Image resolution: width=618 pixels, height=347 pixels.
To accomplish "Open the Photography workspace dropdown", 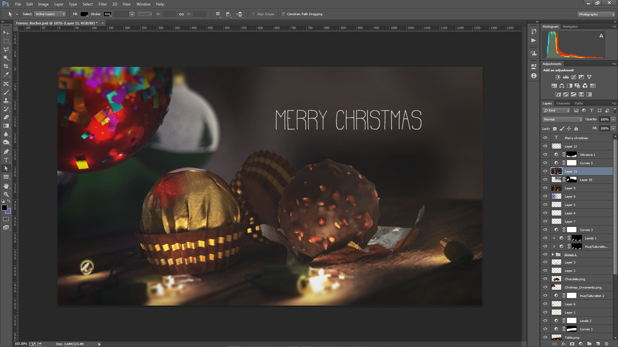I will click(596, 14).
